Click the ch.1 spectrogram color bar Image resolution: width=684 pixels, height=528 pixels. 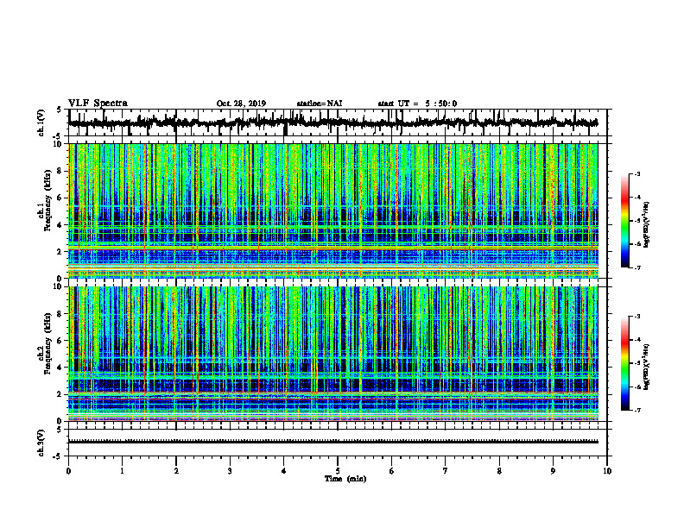(x=624, y=221)
